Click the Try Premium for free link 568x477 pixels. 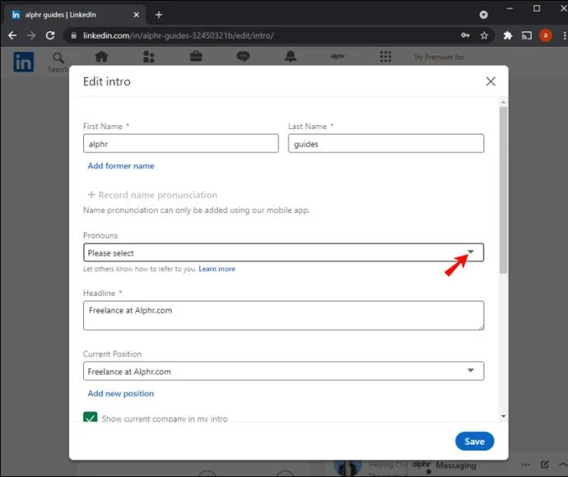tap(439, 58)
